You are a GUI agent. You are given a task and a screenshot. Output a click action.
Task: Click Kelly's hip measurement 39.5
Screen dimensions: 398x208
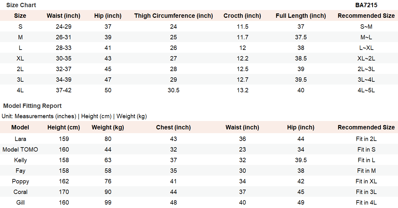301,160
